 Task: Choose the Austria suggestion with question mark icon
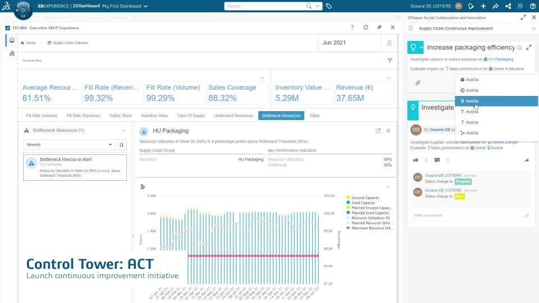pos(496,122)
